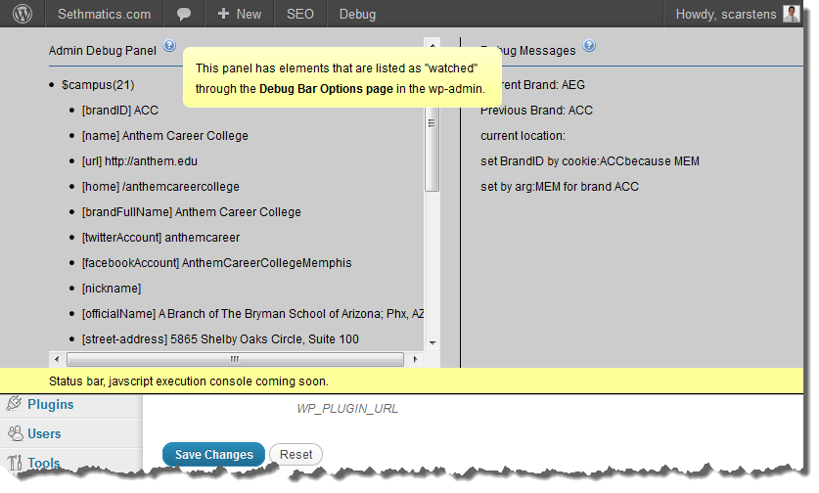Click the Tools icon in sidebar
Screen dimensions: 819x493
(x=15, y=462)
